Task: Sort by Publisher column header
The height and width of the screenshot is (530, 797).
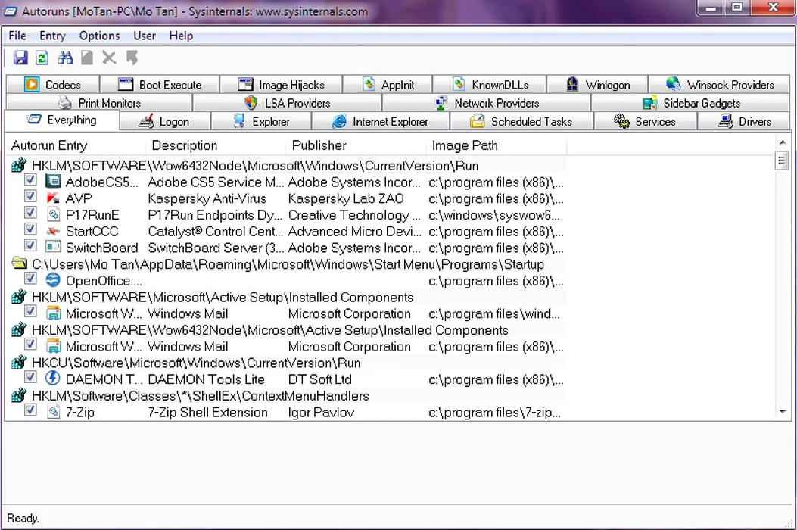Action: (356, 145)
